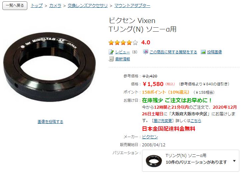Go to トップ breadcrumb link
The image size is (244, 175).
[37, 6]
